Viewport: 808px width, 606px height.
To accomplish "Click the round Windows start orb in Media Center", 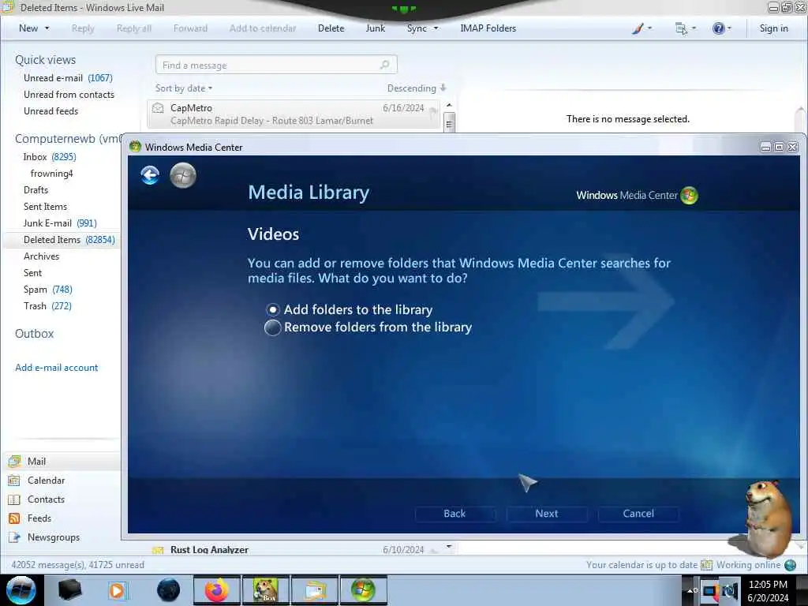I will click(x=183, y=175).
